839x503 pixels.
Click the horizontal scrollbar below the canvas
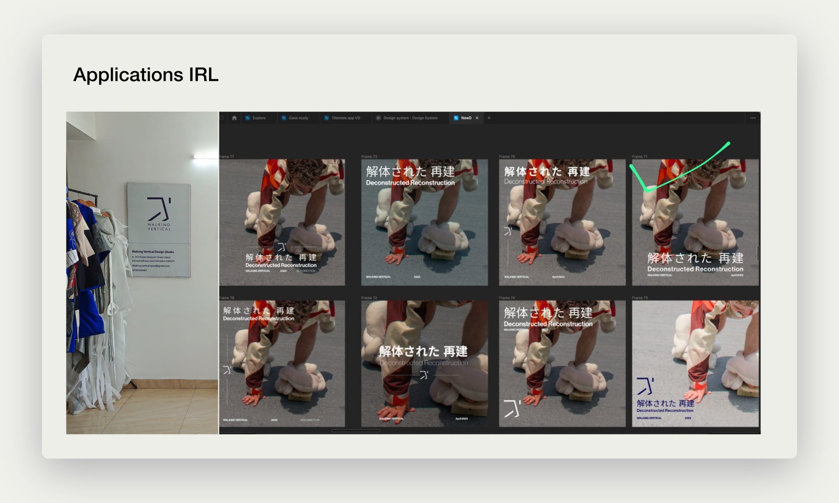pyautogui.click(x=355, y=430)
